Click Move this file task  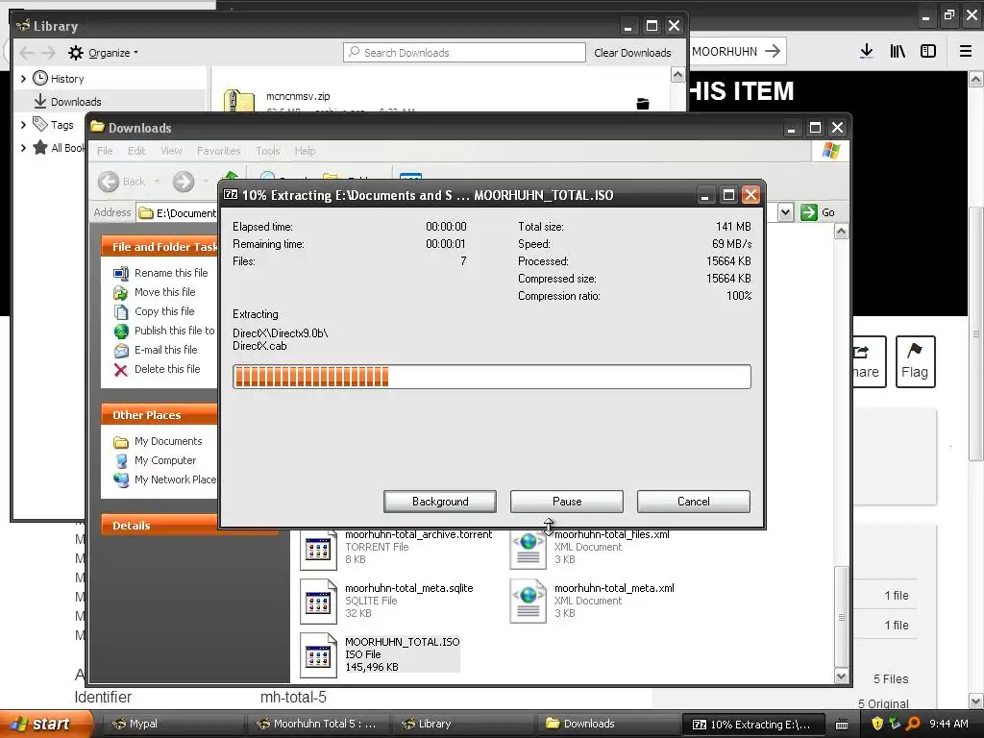tap(164, 292)
